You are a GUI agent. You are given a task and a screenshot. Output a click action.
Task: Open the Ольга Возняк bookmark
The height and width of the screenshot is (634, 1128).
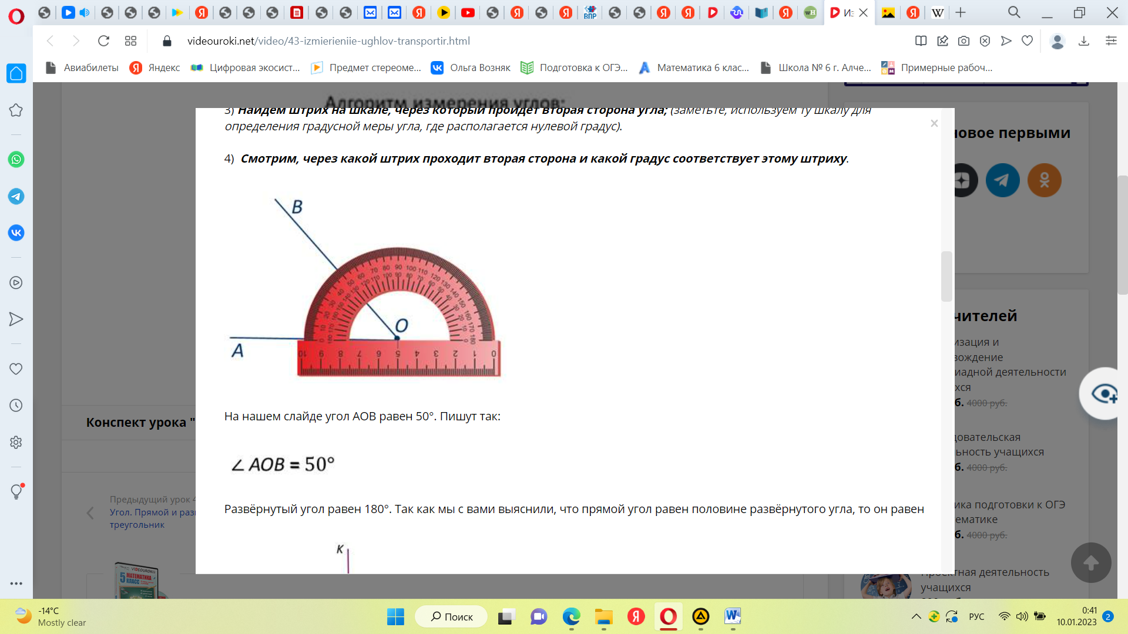pyautogui.click(x=471, y=68)
